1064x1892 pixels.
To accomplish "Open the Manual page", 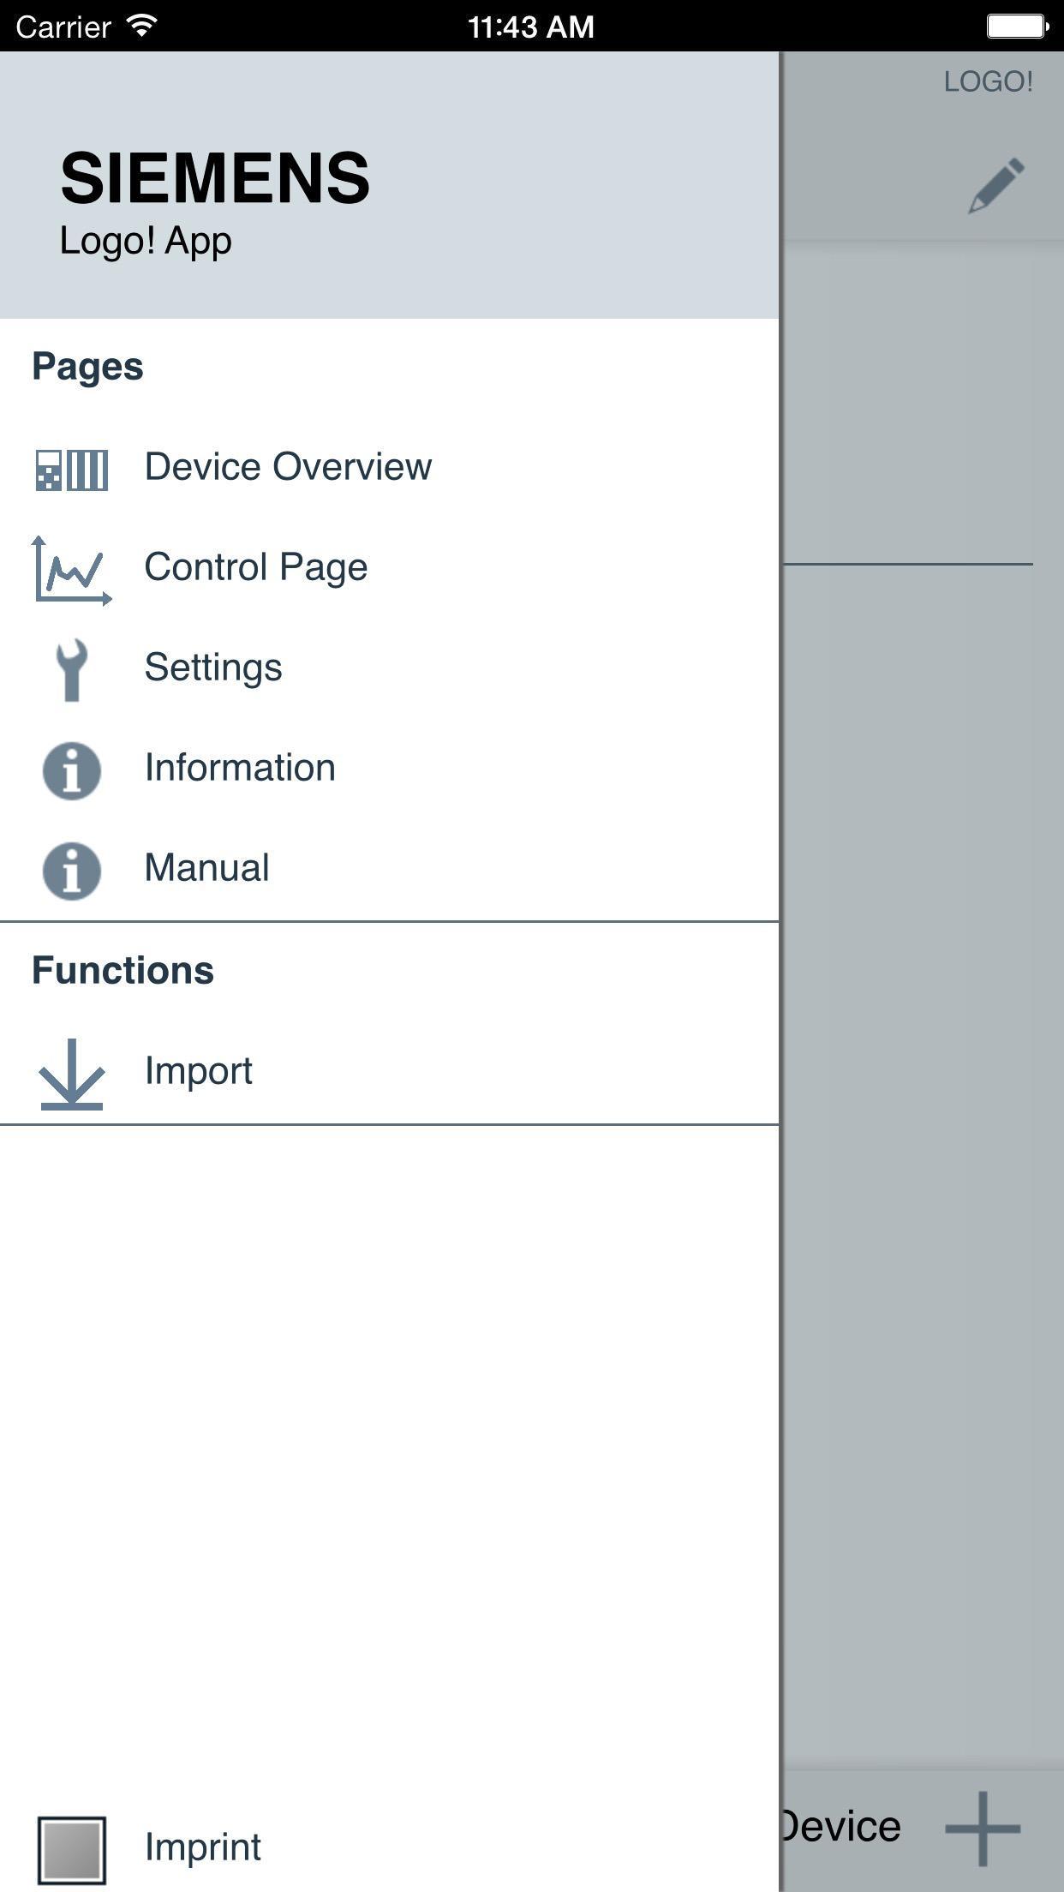I will pos(206,868).
